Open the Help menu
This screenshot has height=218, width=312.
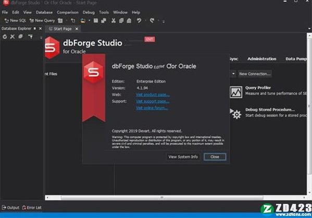[136, 13]
